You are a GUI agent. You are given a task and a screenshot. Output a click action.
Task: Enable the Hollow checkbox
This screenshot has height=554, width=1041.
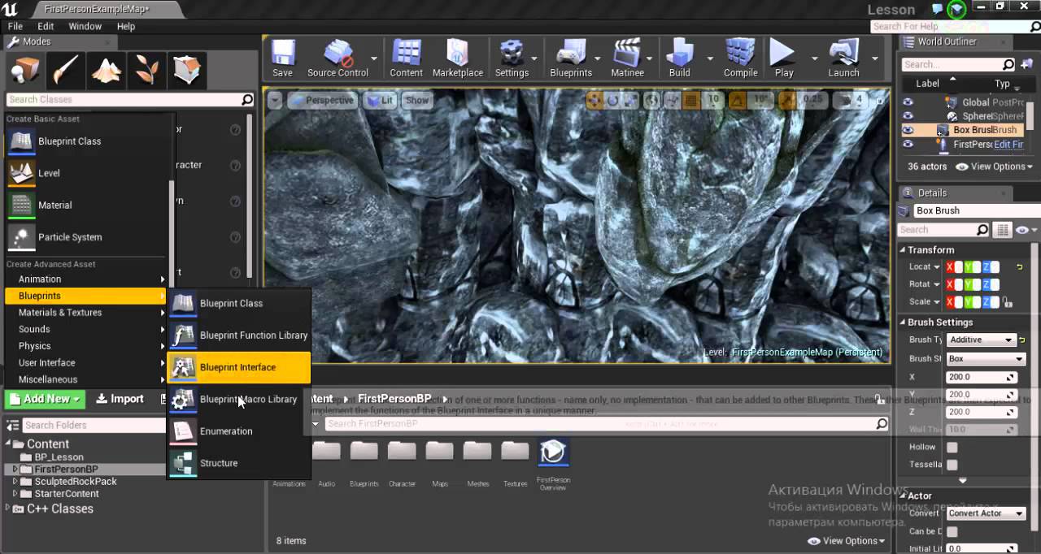coord(952,447)
